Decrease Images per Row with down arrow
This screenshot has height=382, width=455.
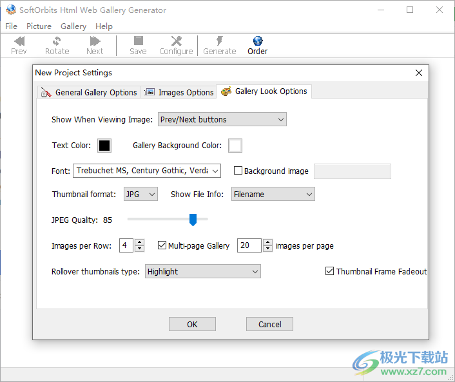click(x=140, y=249)
